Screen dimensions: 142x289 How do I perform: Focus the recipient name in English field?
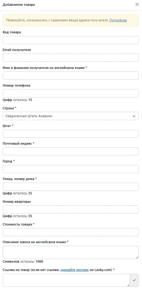tap(71, 76)
